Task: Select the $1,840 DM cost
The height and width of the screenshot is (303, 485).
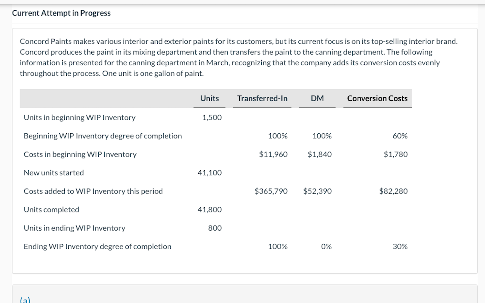Action: pyautogui.click(x=320, y=155)
